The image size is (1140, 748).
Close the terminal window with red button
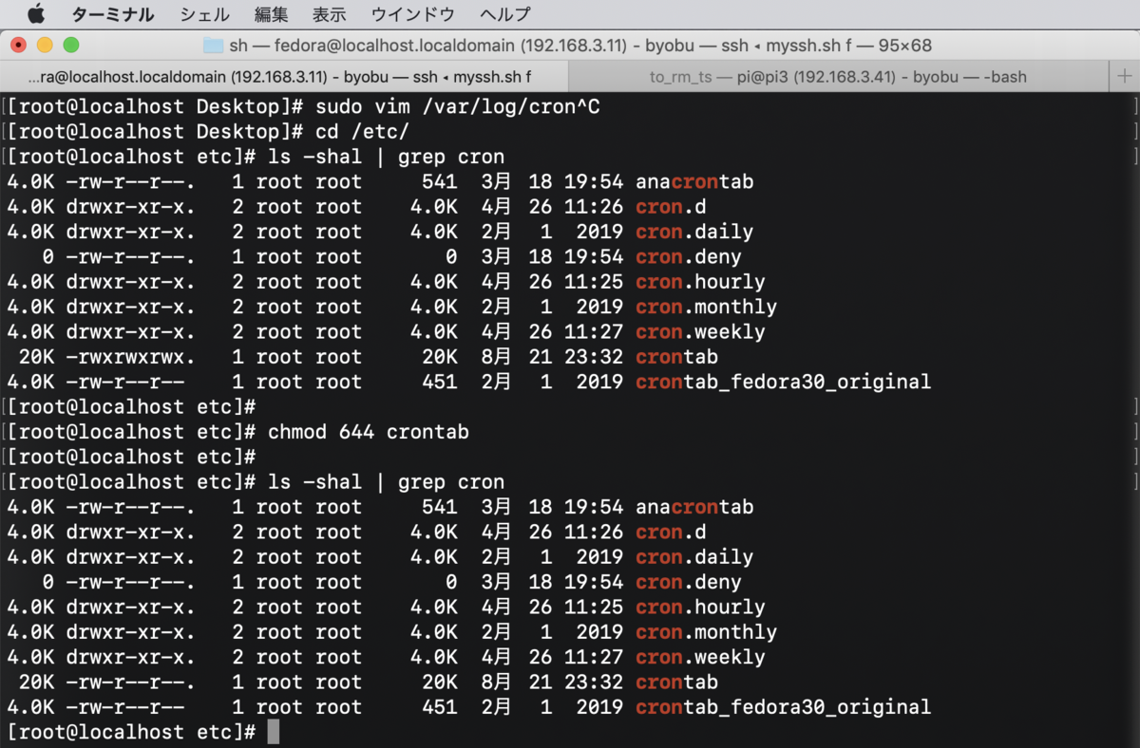click(18, 45)
